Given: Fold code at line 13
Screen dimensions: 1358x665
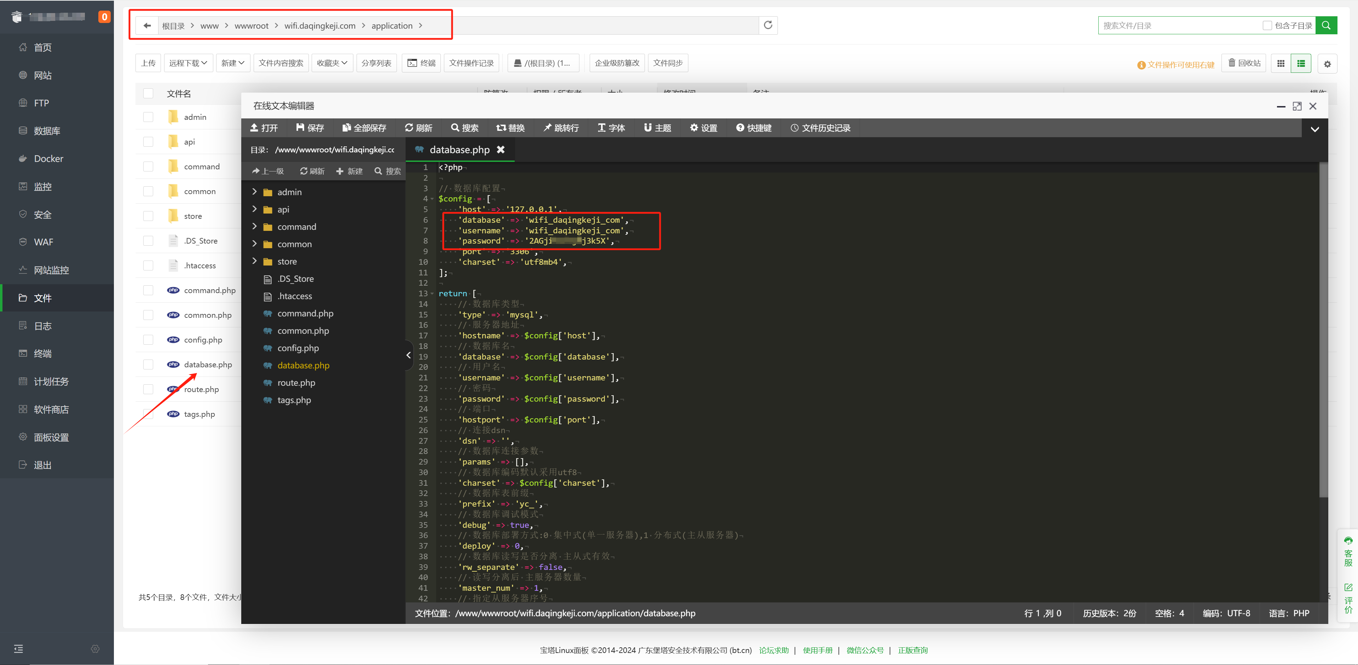Looking at the screenshot, I should tap(432, 293).
